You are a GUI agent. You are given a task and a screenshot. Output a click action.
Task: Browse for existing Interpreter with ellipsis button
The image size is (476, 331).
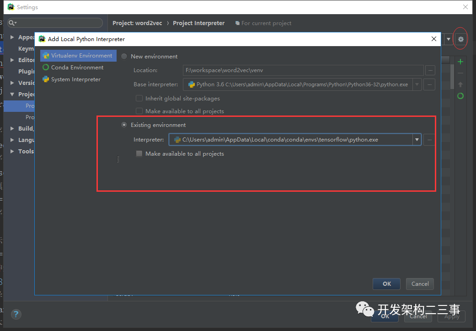[429, 140]
